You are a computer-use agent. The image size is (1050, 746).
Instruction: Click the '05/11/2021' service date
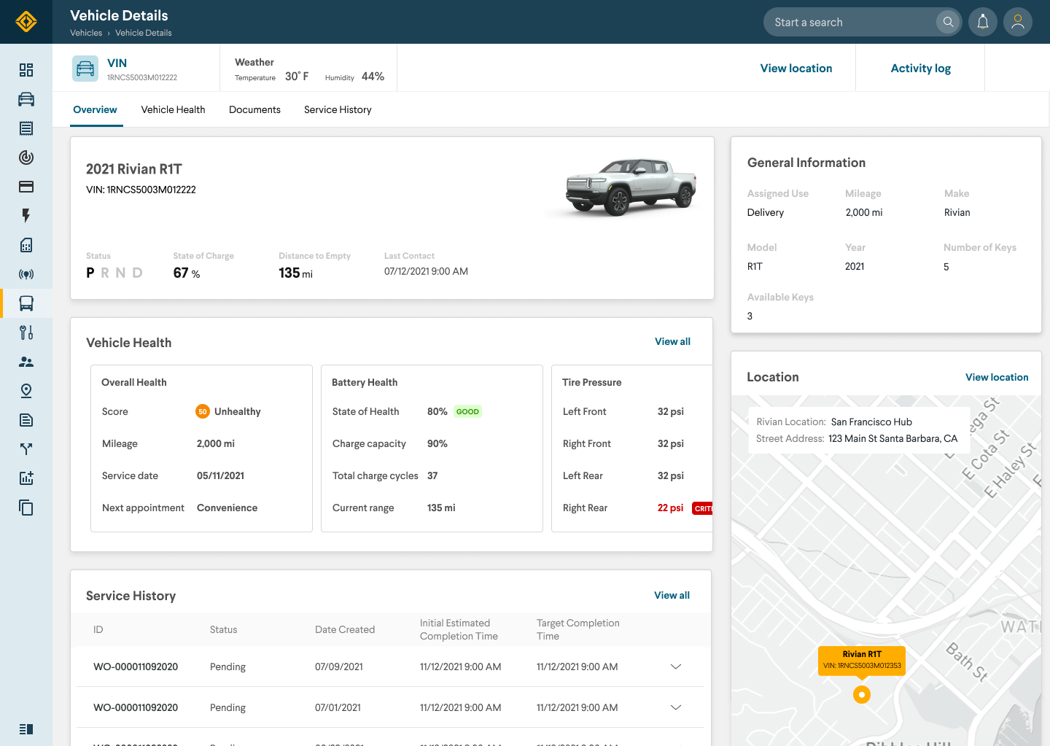tap(220, 475)
